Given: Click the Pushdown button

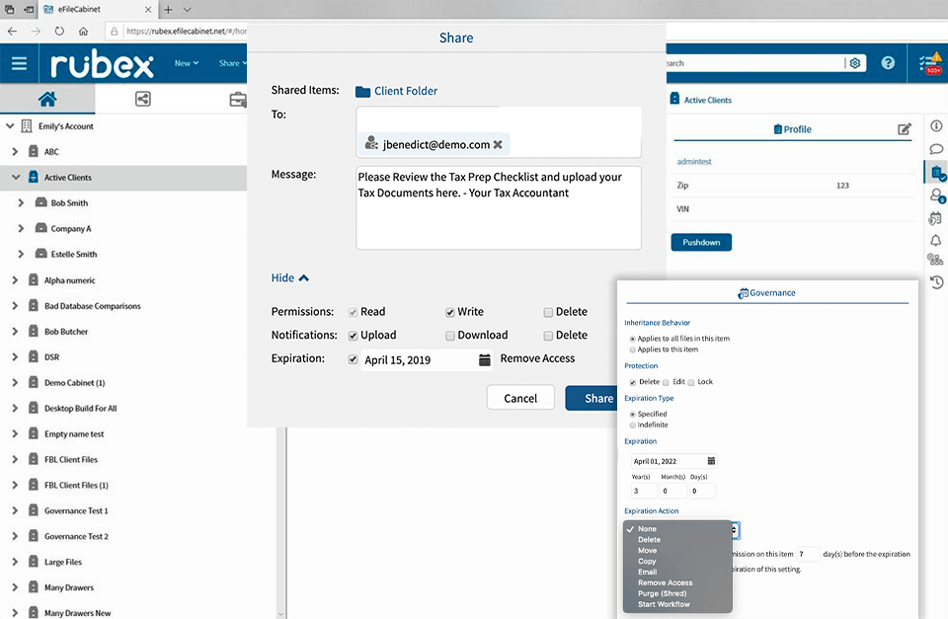Looking at the screenshot, I should (x=701, y=242).
